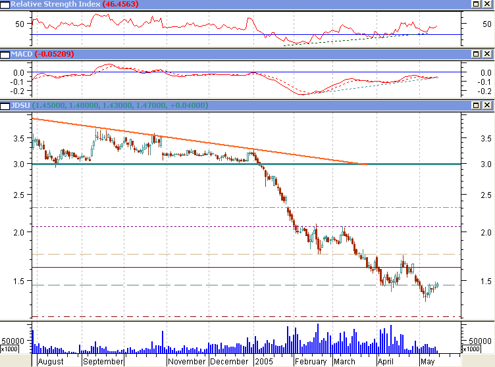Click the 2005 label on the date axis
495x367 pixels.
[x=263, y=361]
